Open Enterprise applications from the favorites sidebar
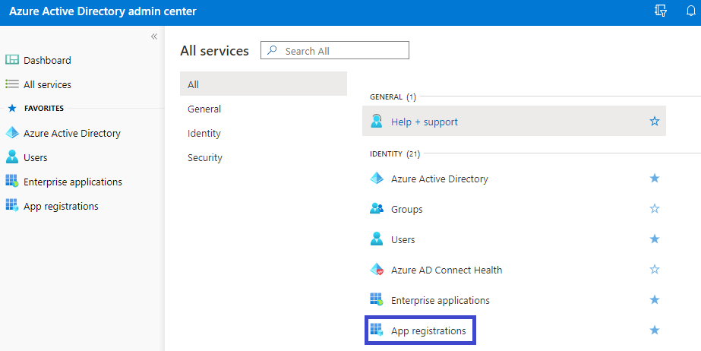This screenshot has height=351, width=701. point(72,182)
